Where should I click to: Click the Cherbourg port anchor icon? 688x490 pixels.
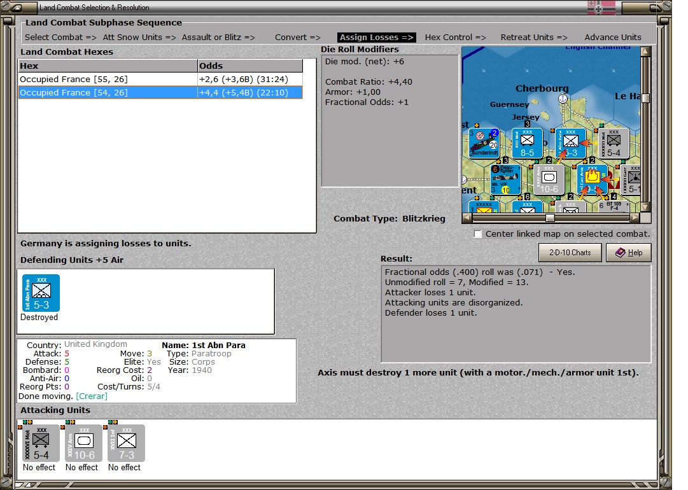point(563,99)
